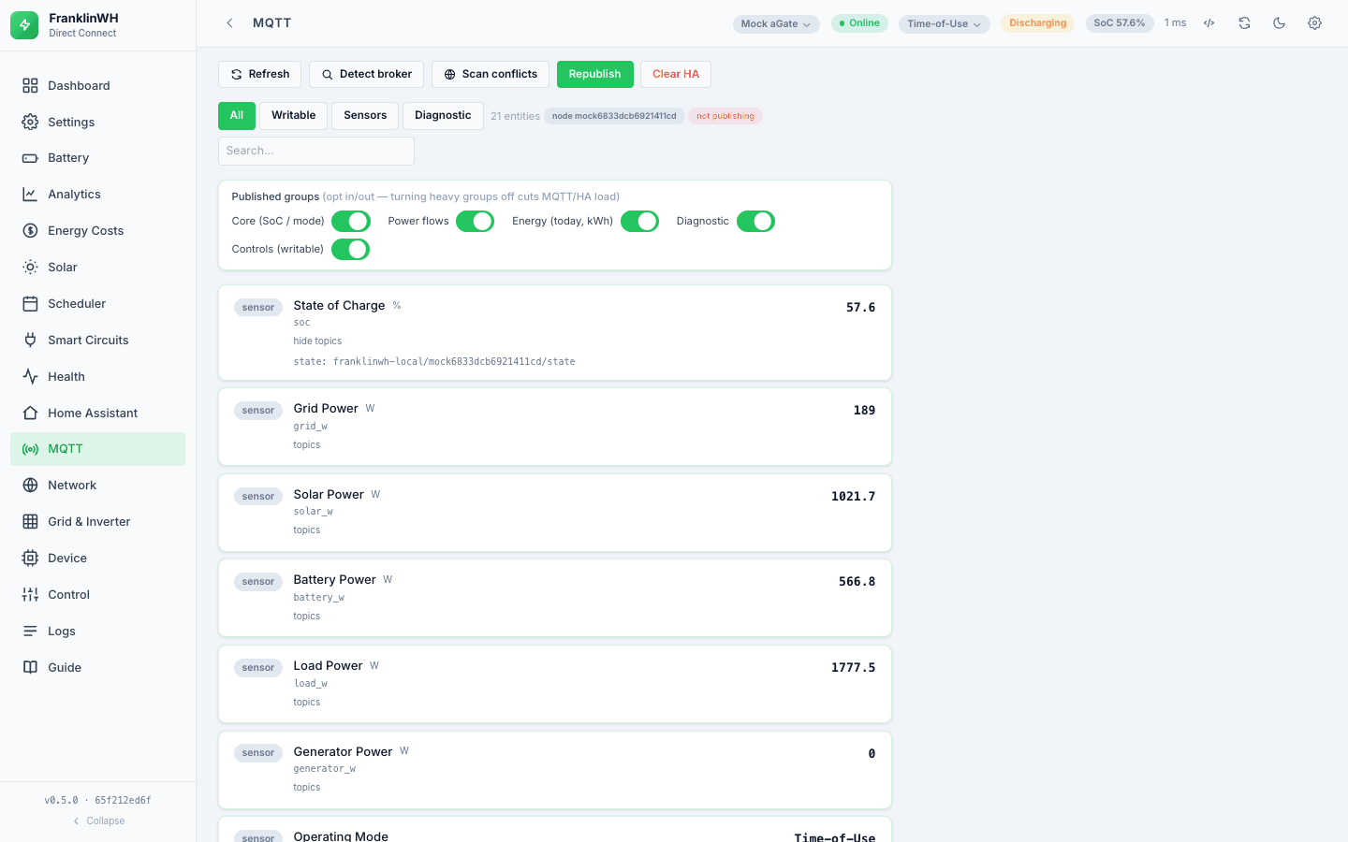Screen dimensions: 1348x842
Task: Open the Logs lines icon
Action: (30, 631)
